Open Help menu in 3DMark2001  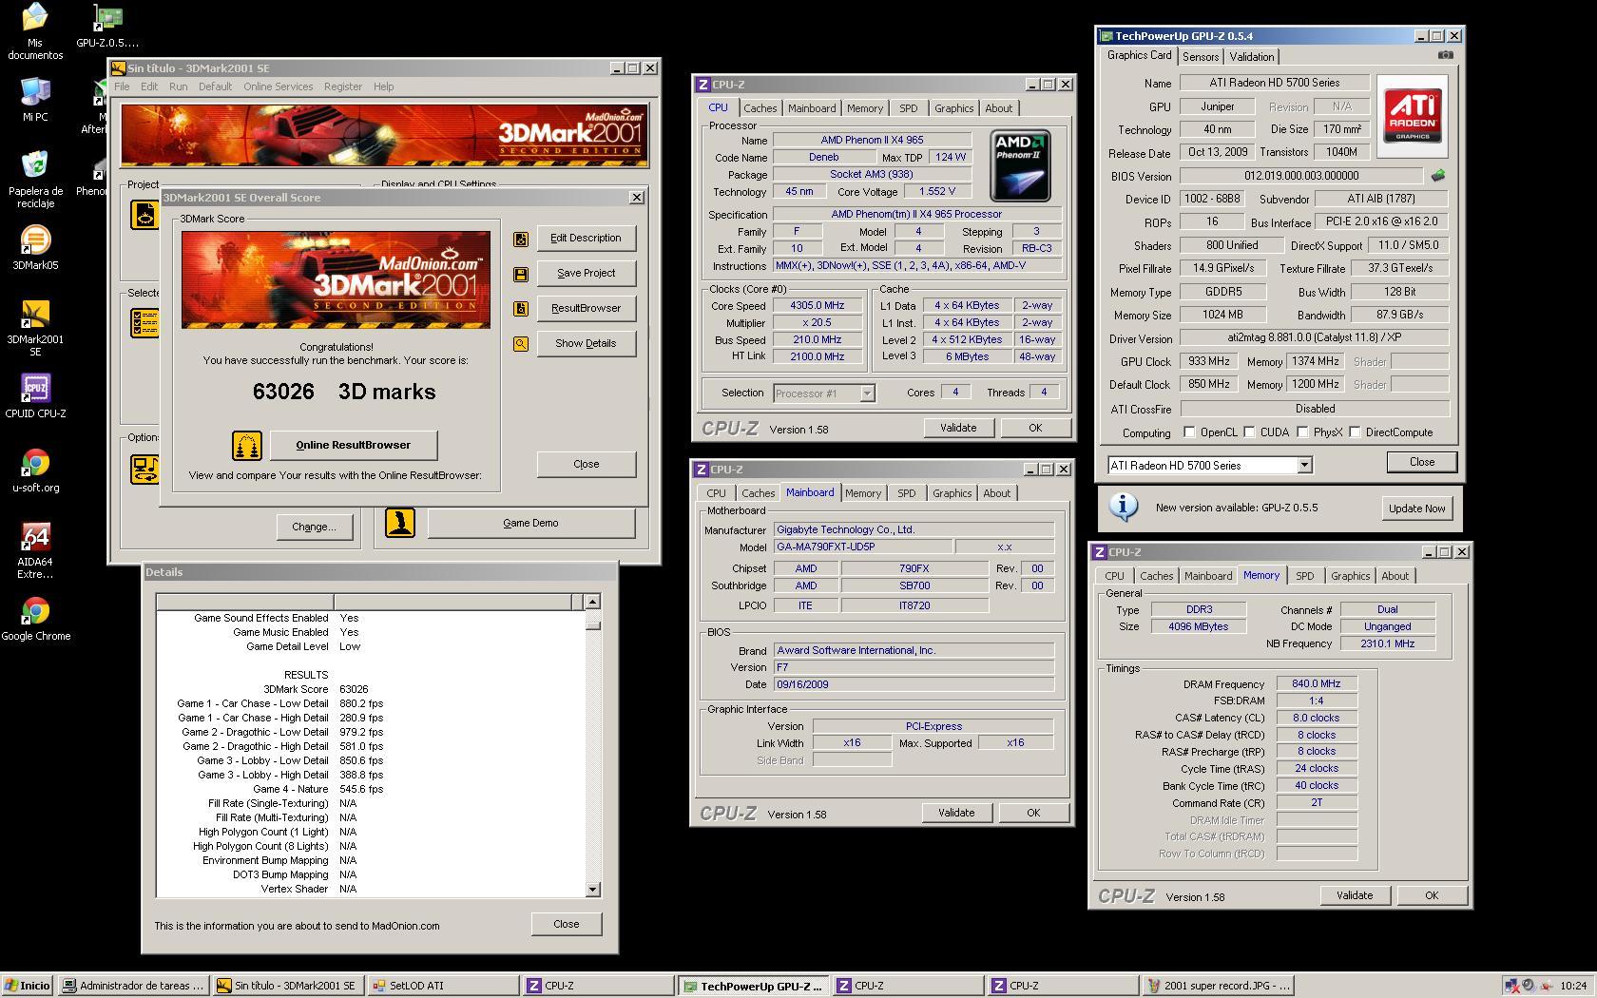(383, 86)
